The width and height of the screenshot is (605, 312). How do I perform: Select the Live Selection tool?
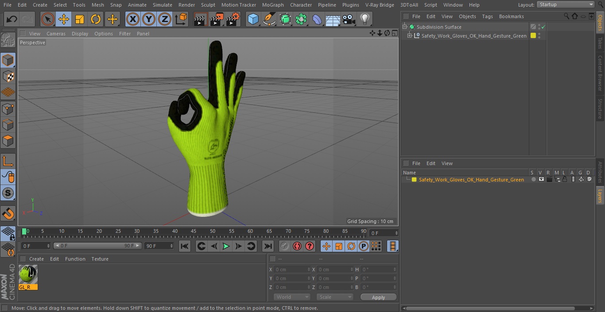47,19
